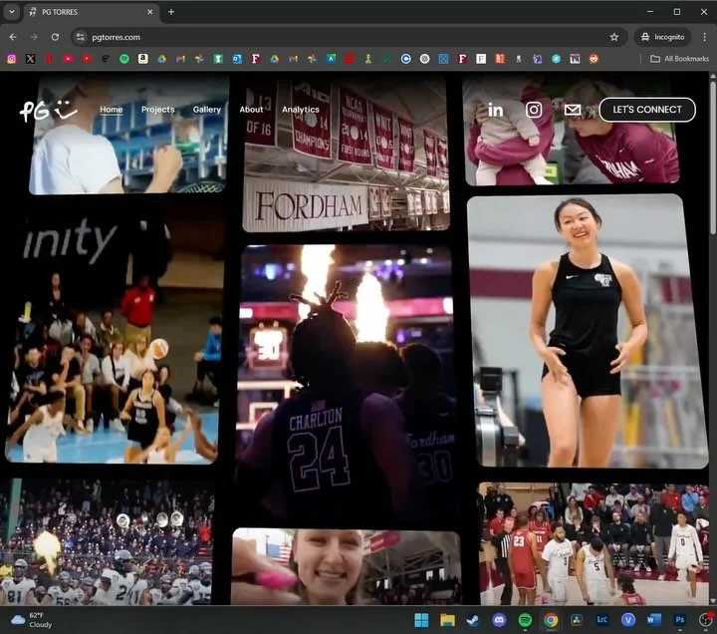This screenshot has height=634, width=717.
Task: Click the smiling athlete in black tile
Action: tap(588, 331)
